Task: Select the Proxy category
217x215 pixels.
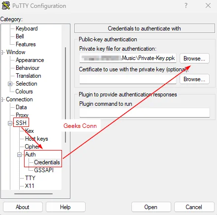Action: point(22,115)
